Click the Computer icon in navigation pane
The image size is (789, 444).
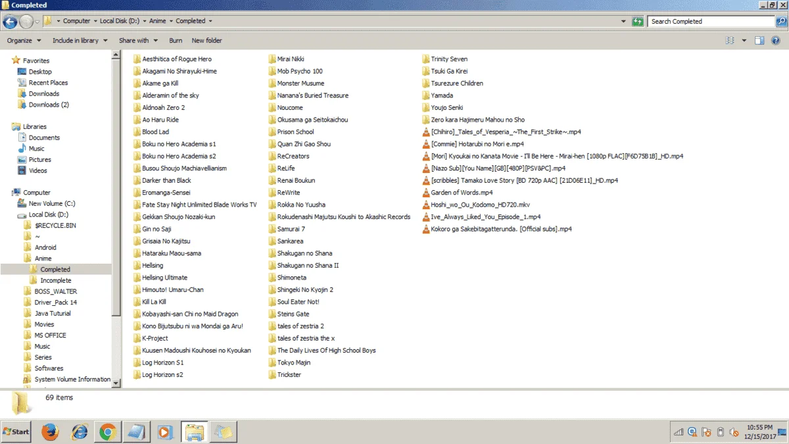point(16,193)
